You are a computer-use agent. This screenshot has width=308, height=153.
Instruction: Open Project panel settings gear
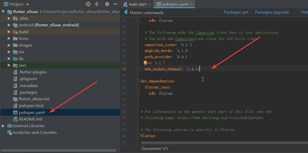pyautogui.click(x=107, y=4)
